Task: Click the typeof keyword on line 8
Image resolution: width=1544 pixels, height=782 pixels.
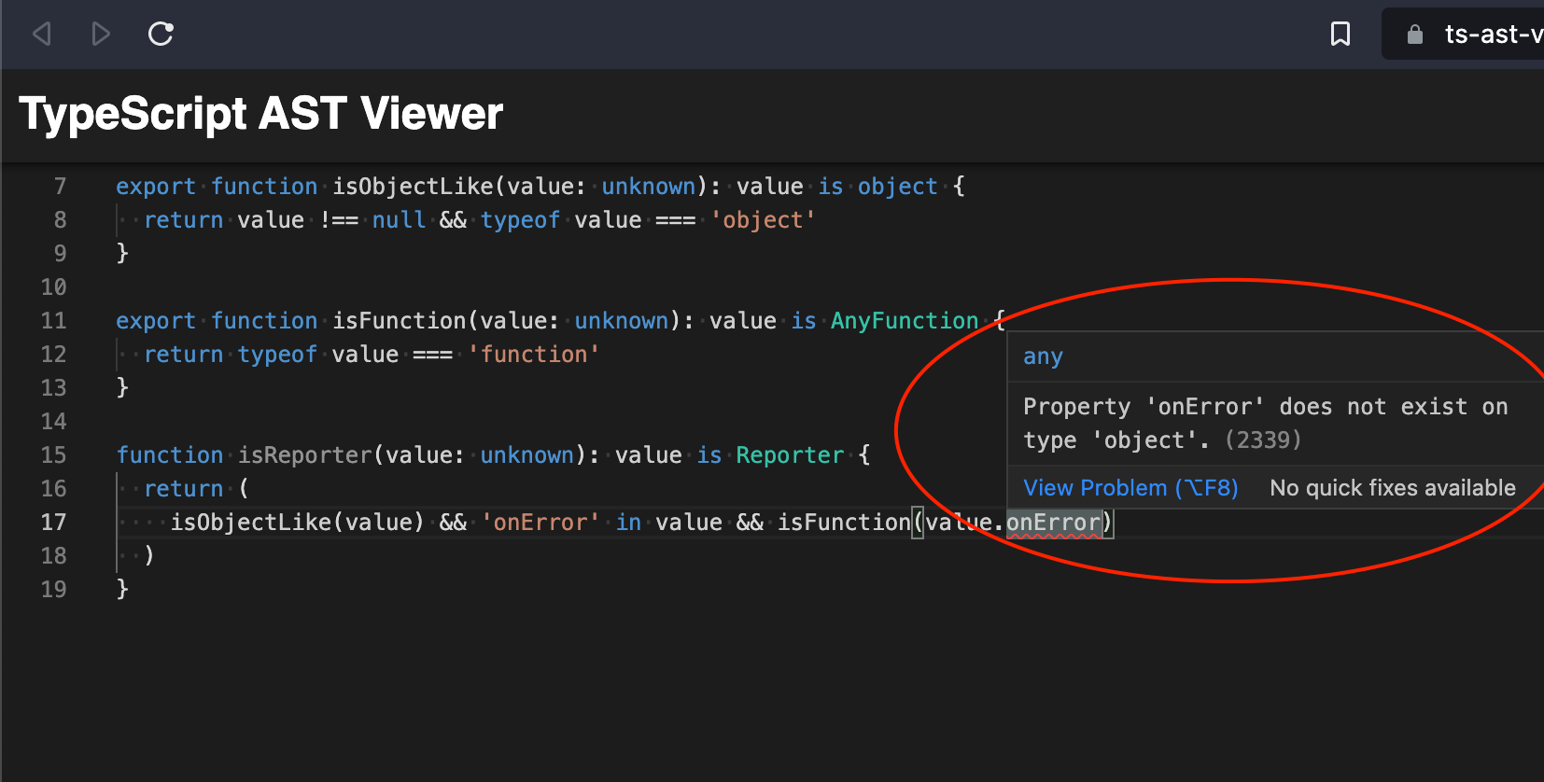Action: click(x=521, y=220)
